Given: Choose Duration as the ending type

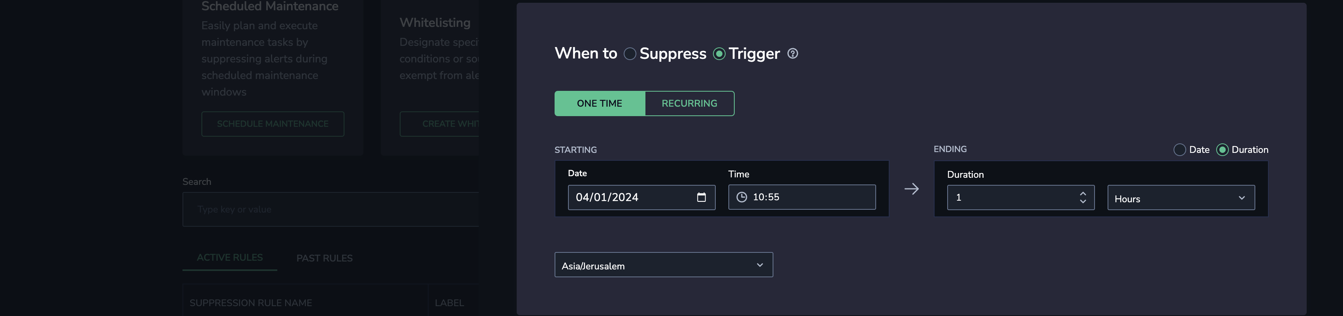Looking at the screenshot, I should (1222, 150).
